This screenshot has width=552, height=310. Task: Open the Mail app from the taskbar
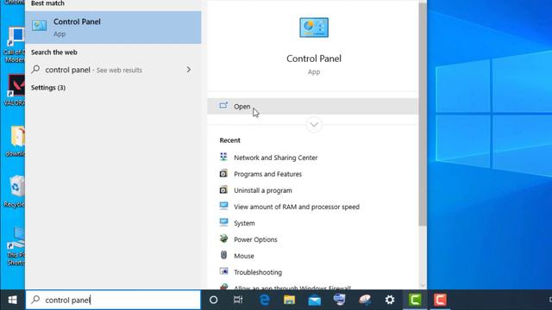314,300
